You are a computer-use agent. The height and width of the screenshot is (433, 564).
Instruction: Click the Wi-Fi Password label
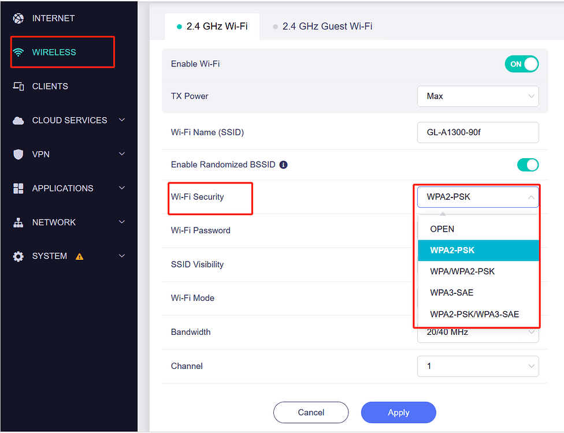tap(201, 231)
